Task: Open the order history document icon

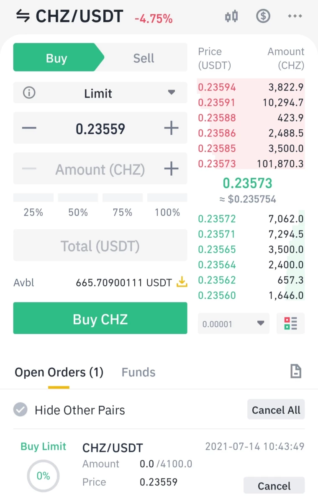Action: point(296,371)
